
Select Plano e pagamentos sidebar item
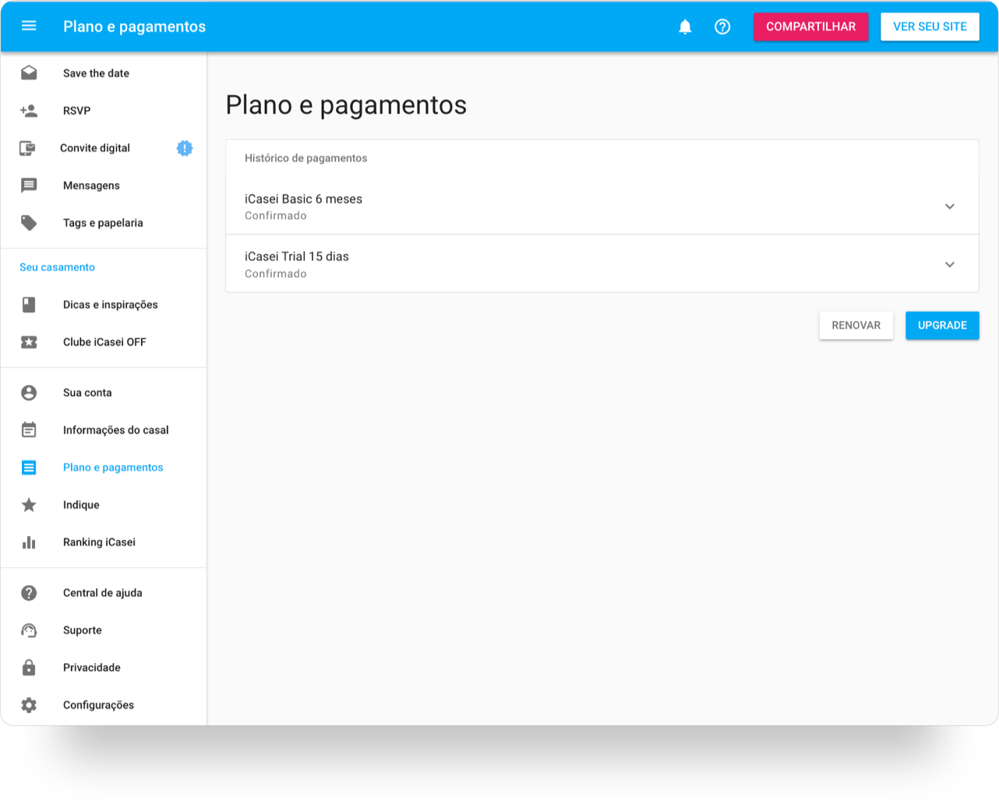[x=104, y=467]
